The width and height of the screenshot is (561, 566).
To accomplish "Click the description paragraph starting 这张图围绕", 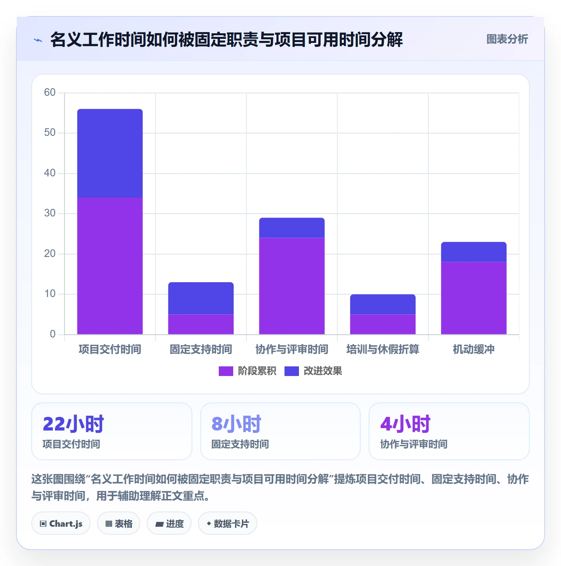I will [x=280, y=487].
